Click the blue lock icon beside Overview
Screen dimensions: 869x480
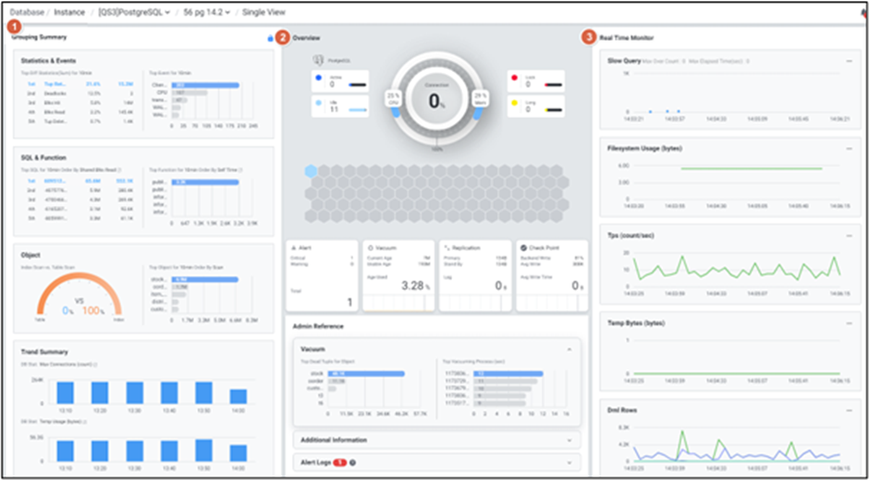(x=269, y=39)
